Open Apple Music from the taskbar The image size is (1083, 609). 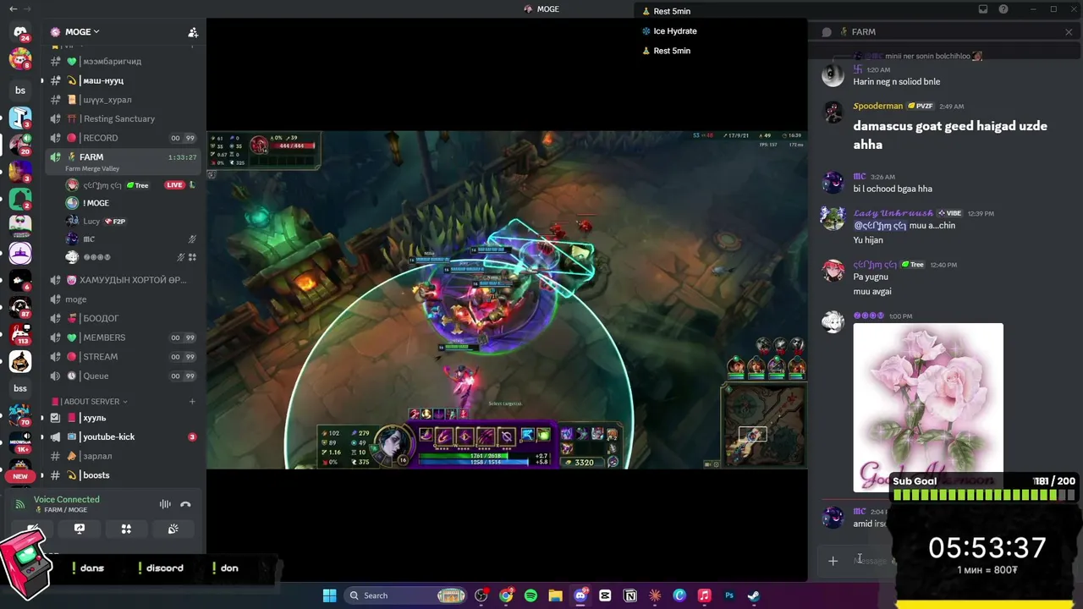point(704,595)
